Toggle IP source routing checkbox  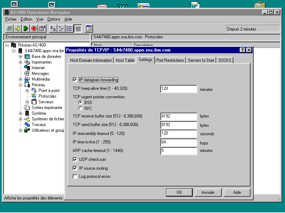(75, 168)
